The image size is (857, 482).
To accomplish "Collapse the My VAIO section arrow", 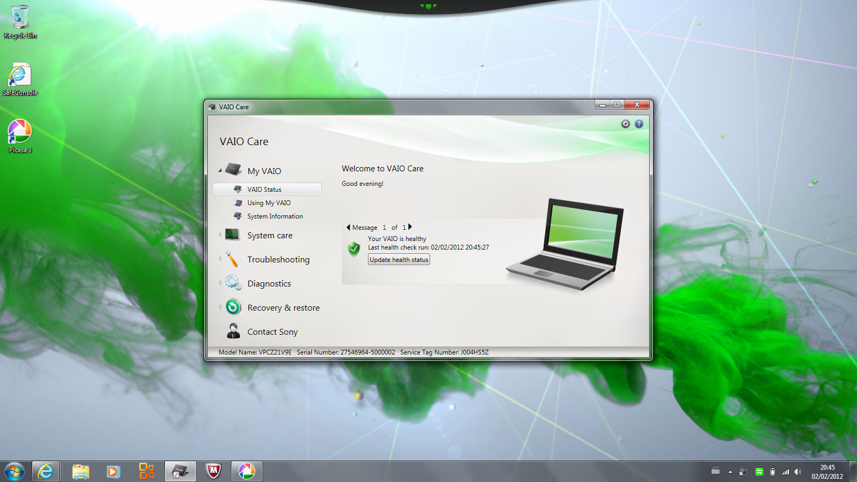I will (x=220, y=171).
